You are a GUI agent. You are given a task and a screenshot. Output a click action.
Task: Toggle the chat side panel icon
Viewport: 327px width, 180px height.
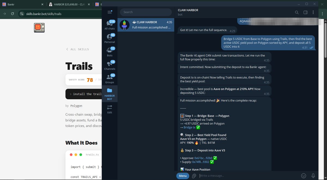305,12
